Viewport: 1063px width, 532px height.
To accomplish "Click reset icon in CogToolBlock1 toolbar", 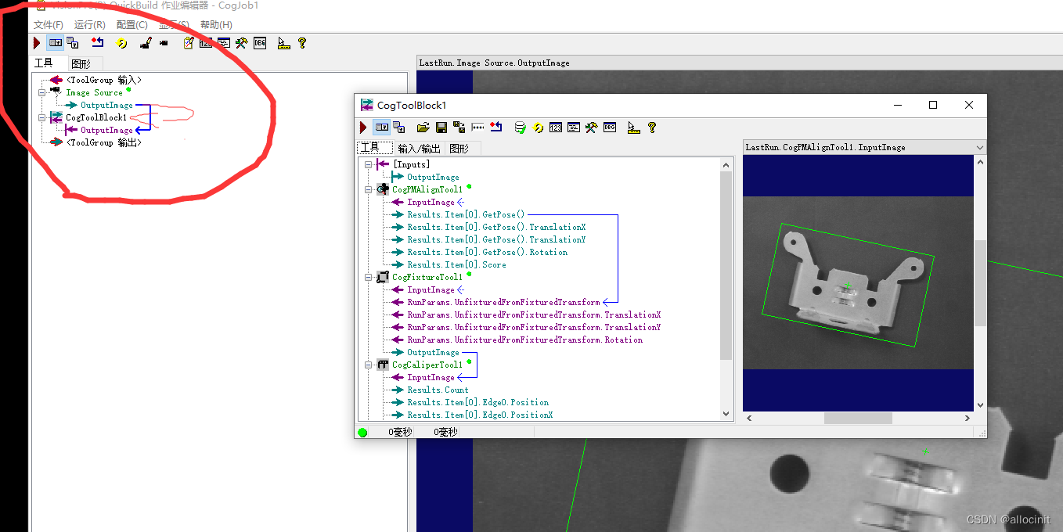I will pos(495,128).
